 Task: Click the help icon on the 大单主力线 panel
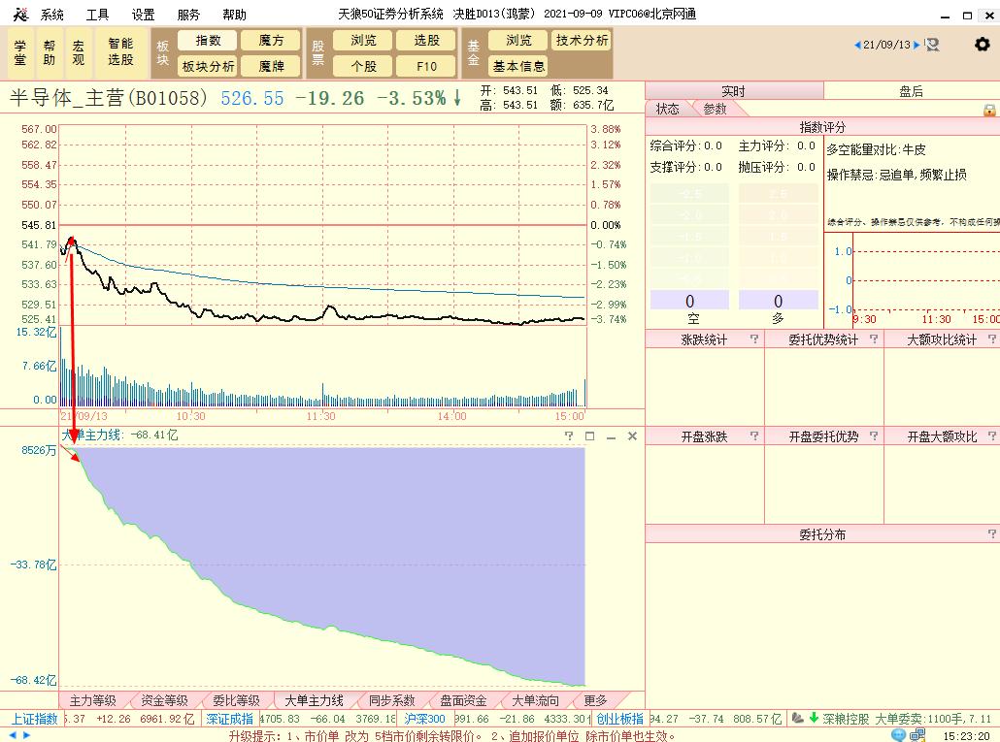(569, 436)
